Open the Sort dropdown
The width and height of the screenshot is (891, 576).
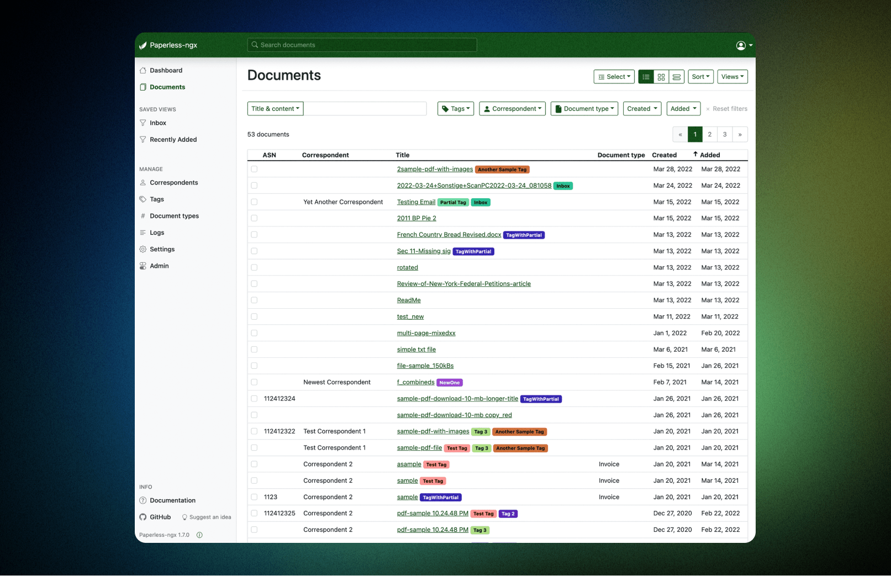click(x=700, y=77)
